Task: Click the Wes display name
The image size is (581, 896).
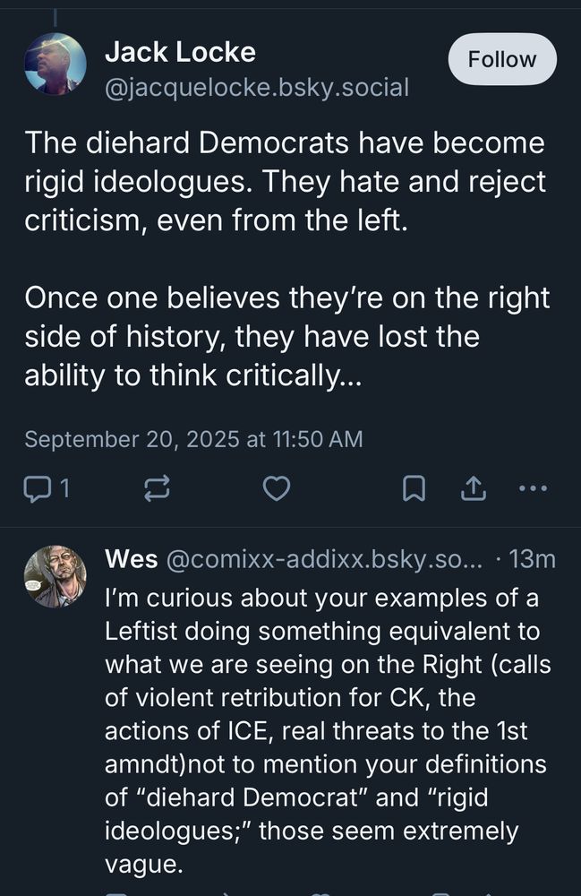Action: click(x=131, y=560)
